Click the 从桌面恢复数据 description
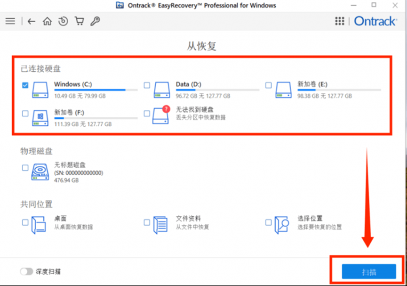This screenshot has height=286, width=407. tap(73, 227)
